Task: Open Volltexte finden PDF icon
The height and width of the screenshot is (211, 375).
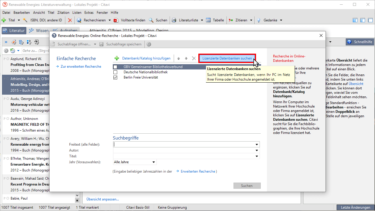Action: pos(116,20)
